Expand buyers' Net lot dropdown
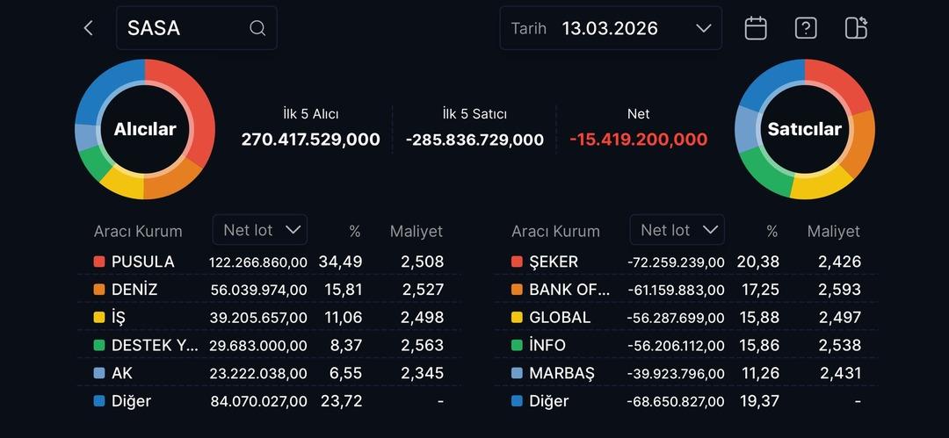Viewport: 949px width, 438px height. click(259, 230)
